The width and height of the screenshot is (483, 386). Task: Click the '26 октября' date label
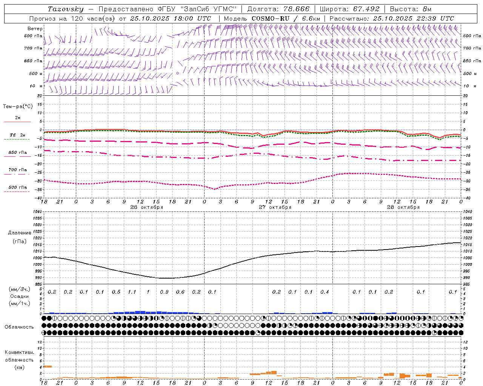(147, 207)
